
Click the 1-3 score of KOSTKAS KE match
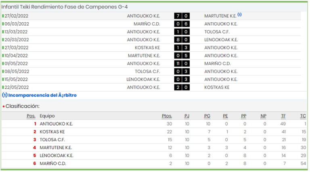point(182,48)
